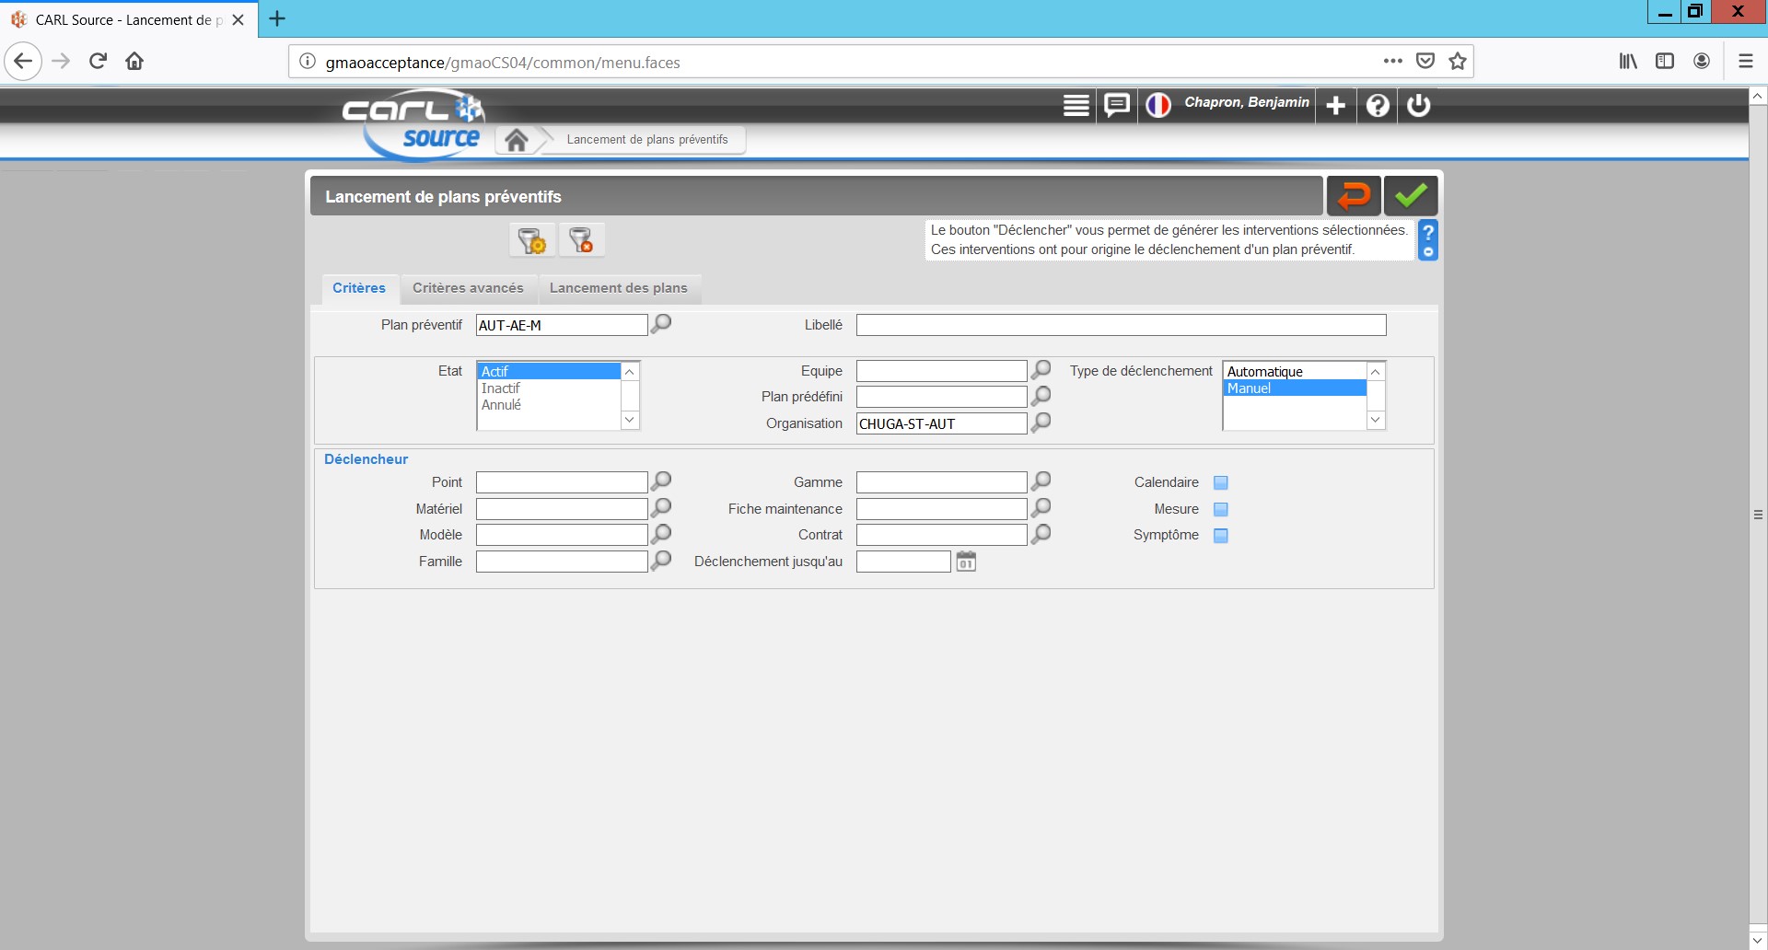
Task: Switch to the Critères avancés tab
Action: pyautogui.click(x=468, y=288)
